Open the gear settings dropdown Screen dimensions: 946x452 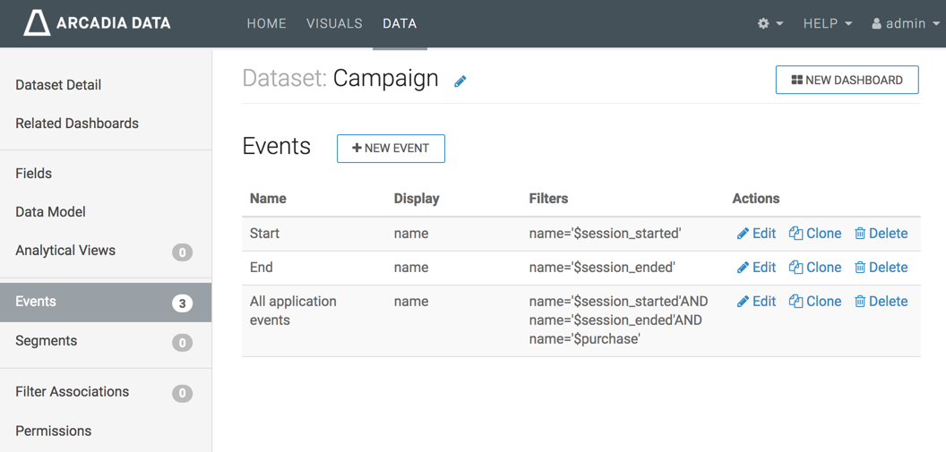coord(770,24)
